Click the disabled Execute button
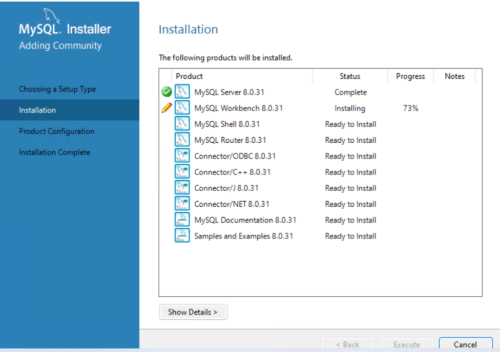This screenshot has width=500, height=352. point(407,345)
